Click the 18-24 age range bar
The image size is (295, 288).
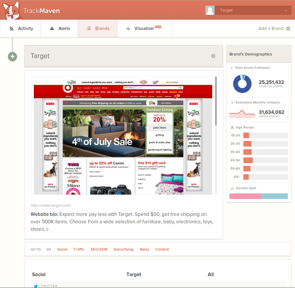266,135
